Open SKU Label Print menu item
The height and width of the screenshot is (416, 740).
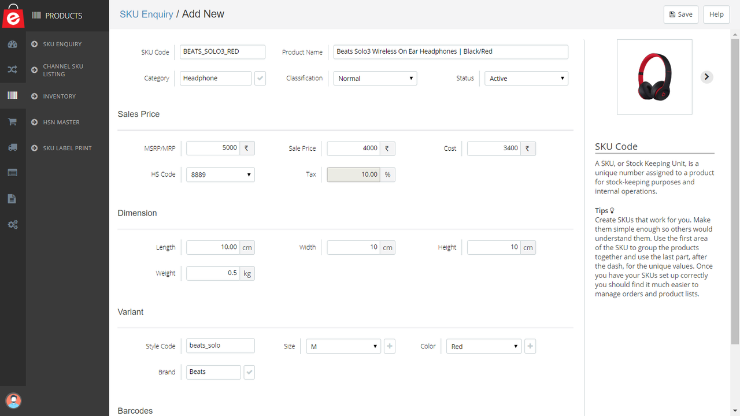tap(68, 148)
